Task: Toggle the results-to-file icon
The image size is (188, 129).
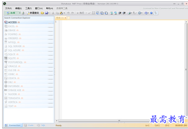Action: pyautogui.click(x=106, y=13)
